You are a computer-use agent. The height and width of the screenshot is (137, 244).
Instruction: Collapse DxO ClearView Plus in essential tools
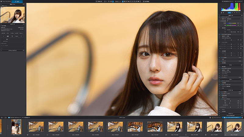pos(219,38)
